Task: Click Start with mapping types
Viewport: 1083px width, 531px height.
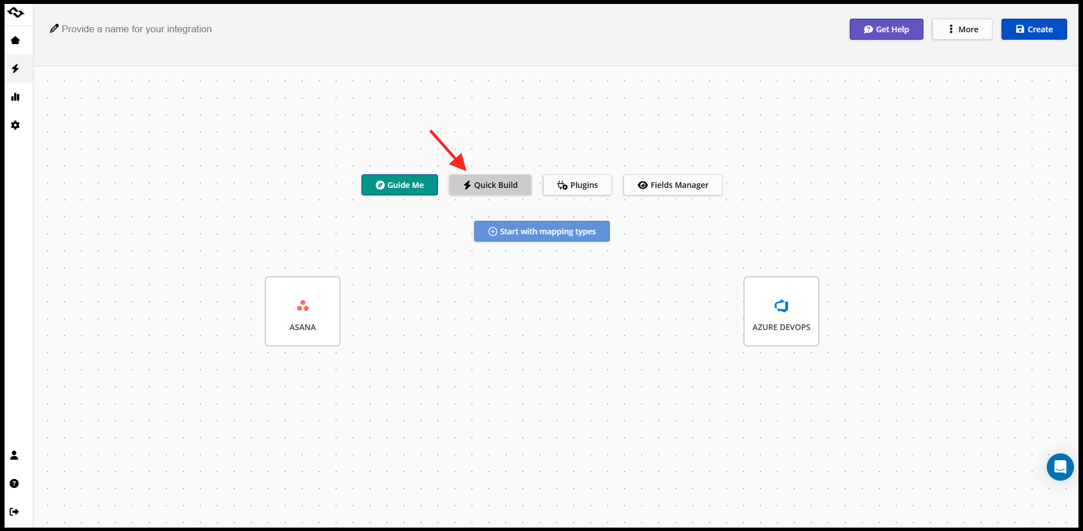Action: point(541,231)
